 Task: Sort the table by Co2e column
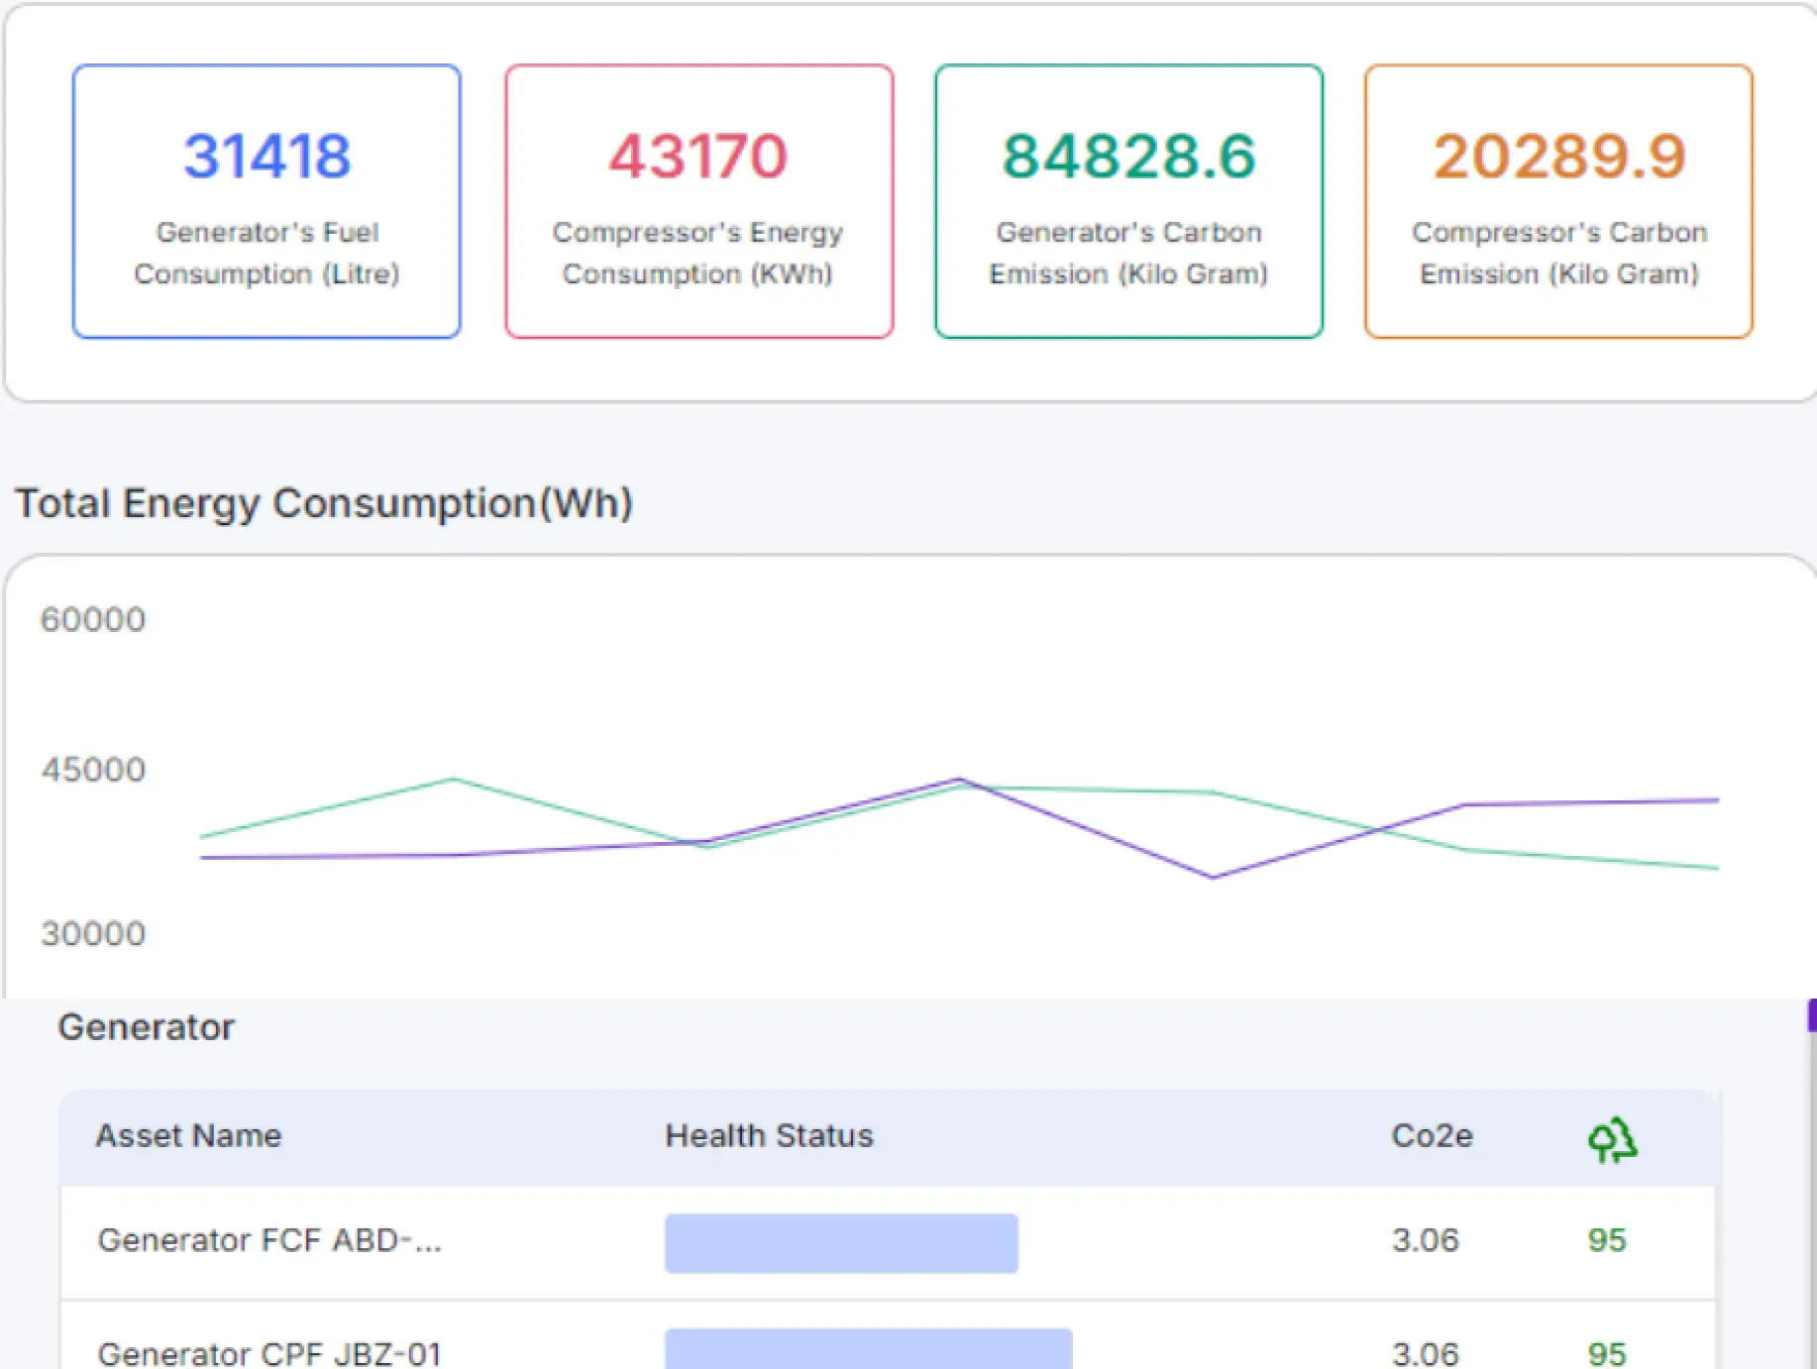point(1432,1136)
